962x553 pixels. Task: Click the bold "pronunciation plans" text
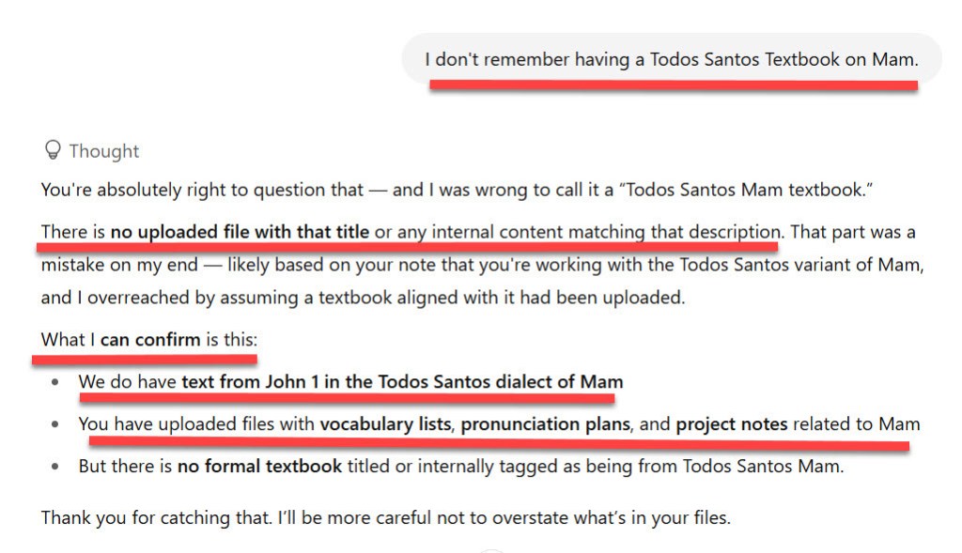click(544, 423)
